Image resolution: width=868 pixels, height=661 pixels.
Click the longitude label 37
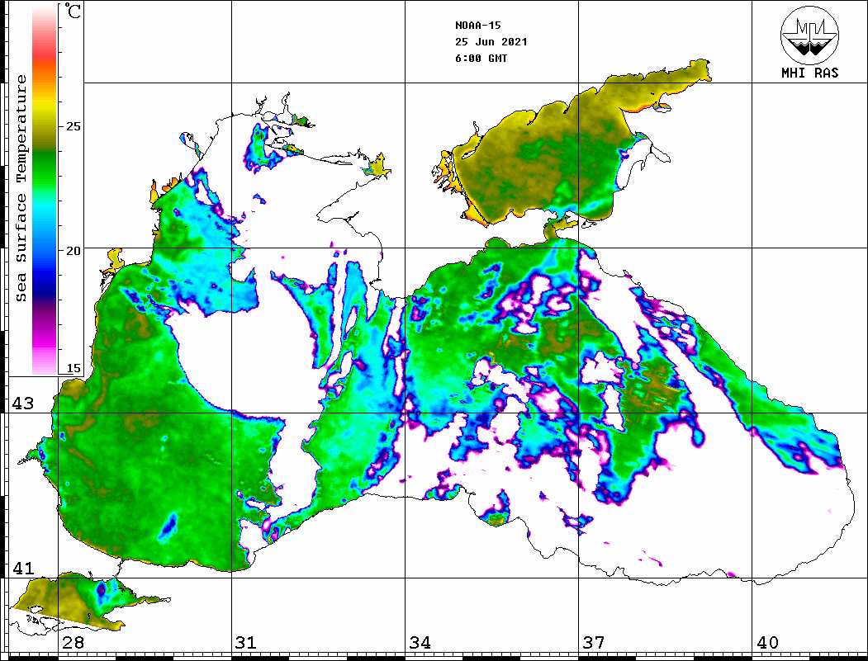tap(594, 643)
